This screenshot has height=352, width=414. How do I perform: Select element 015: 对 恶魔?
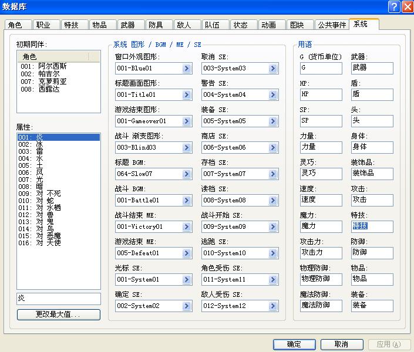pyautogui.click(x=59, y=236)
